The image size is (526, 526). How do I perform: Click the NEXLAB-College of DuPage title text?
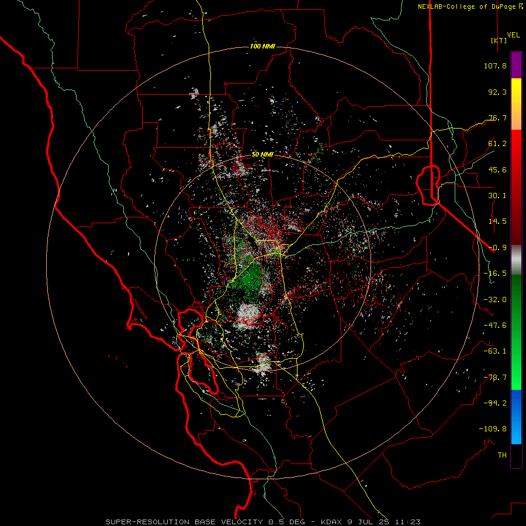coord(470,6)
